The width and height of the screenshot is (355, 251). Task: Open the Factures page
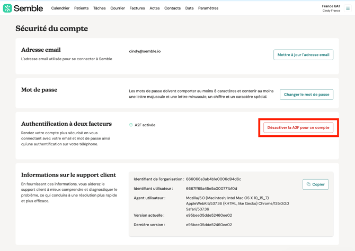pos(137,8)
